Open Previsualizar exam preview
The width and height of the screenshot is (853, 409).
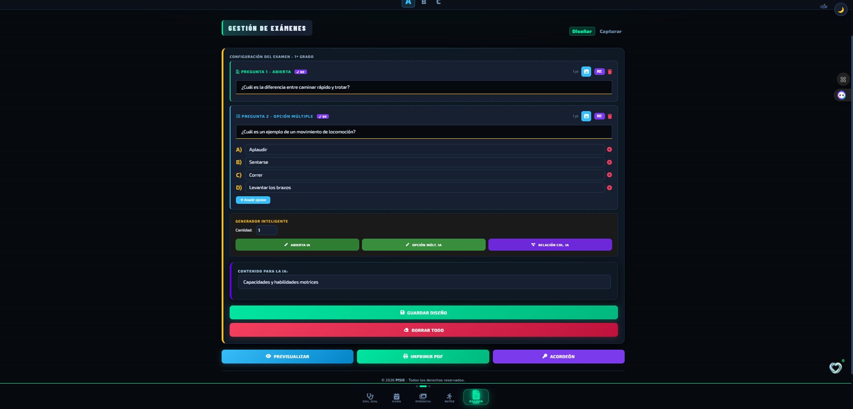287,356
